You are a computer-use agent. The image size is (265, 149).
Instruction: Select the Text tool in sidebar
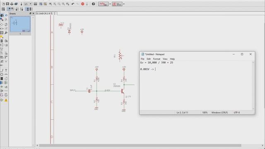(6, 70)
